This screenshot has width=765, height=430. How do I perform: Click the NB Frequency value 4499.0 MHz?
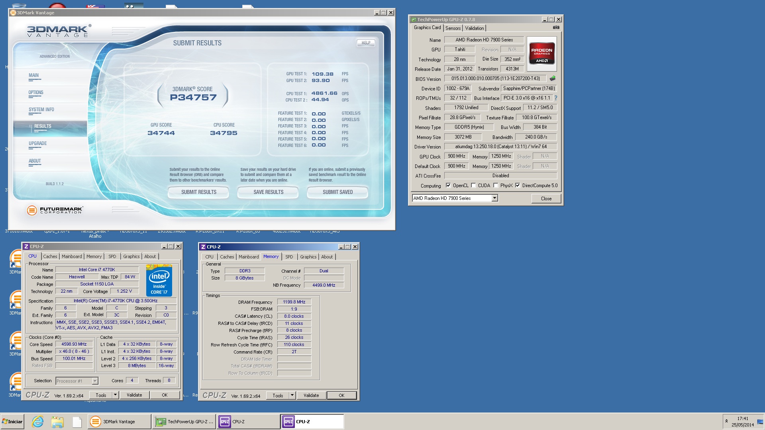(324, 285)
